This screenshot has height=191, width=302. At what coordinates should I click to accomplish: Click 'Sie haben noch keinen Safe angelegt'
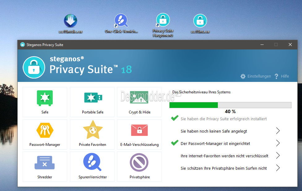click(x=214, y=131)
